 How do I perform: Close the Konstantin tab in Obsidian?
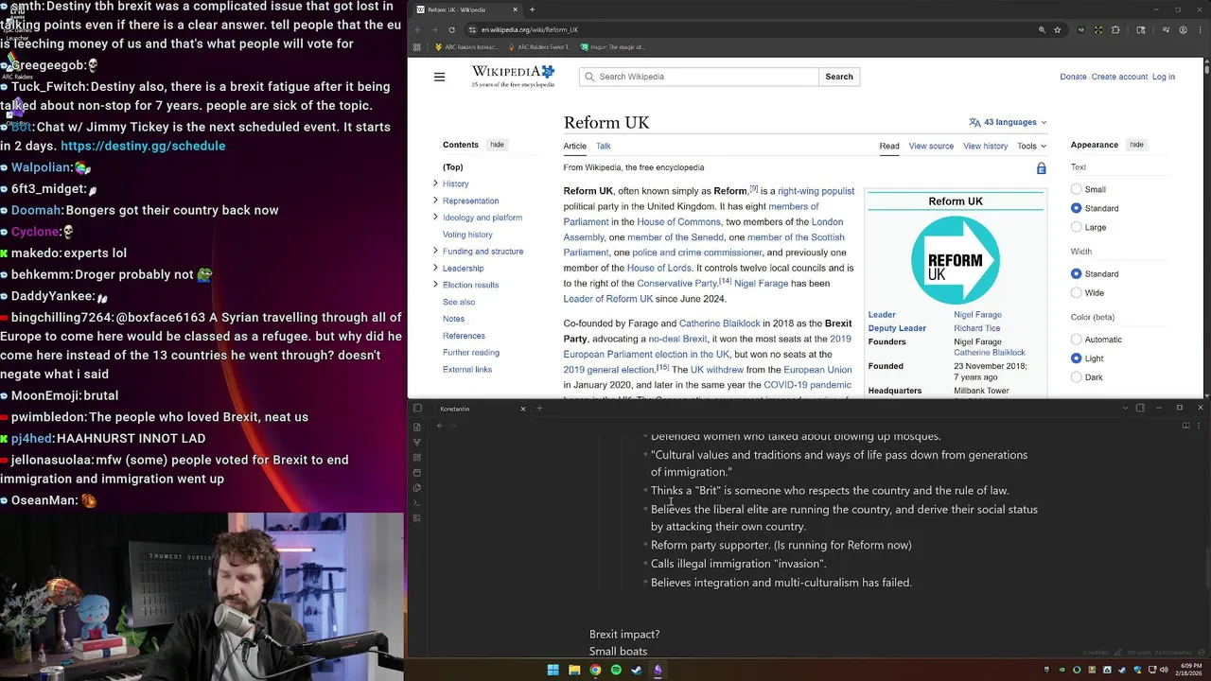[522, 409]
